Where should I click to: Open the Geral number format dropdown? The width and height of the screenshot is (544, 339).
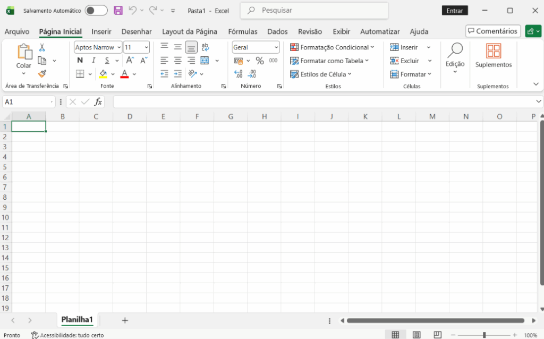276,47
